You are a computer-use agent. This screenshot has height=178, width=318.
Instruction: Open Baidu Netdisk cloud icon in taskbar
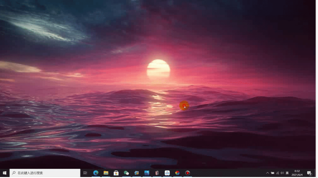coord(167,173)
